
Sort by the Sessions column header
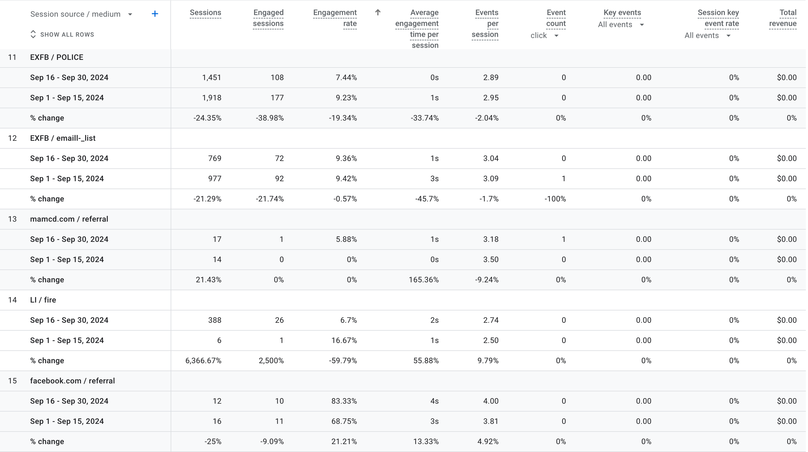tap(206, 13)
